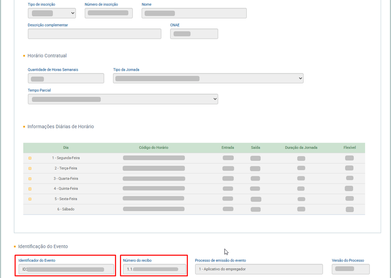This screenshot has height=278, width=391.
Task: Expand the Segunda-Feira row plus icon
Action: [30, 158]
